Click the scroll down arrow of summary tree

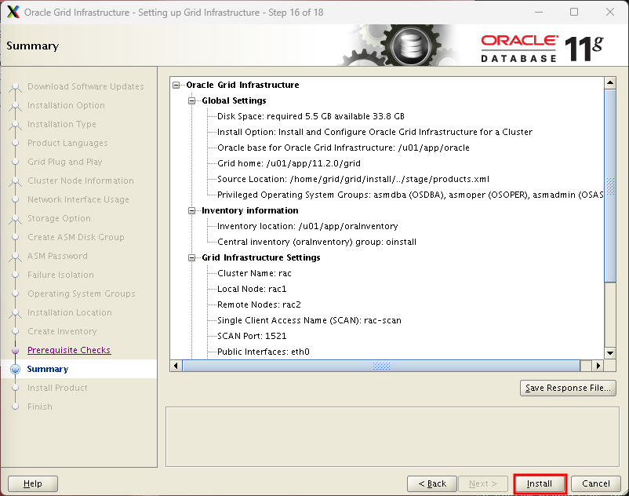(610, 353)
